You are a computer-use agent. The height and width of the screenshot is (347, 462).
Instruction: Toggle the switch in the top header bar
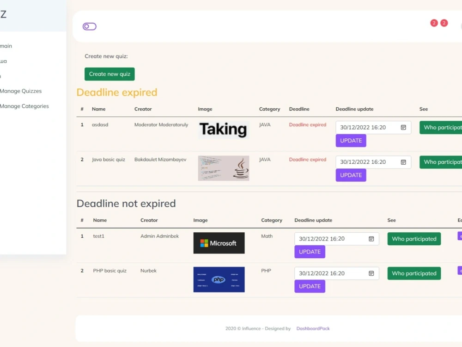(x=89, y=26)
